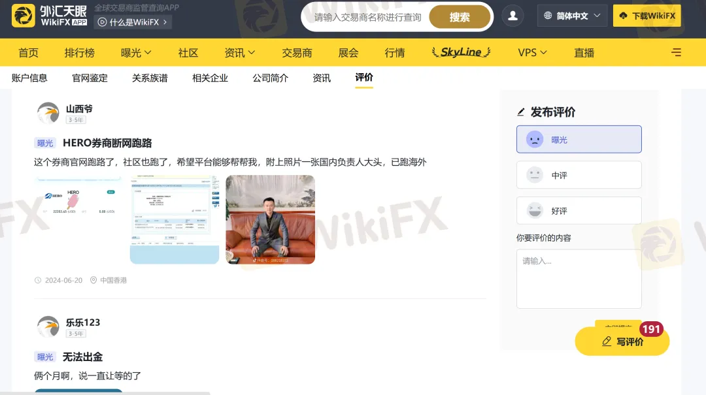Click the laughing face 好评 icon

(x=535, y=210)
